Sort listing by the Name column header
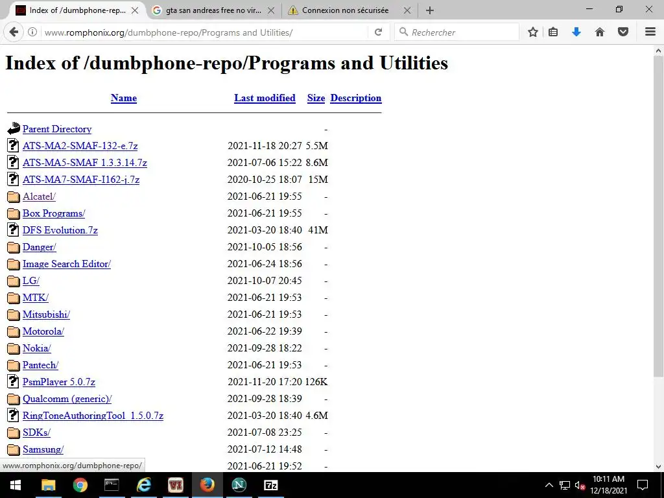 coord(124,98)
